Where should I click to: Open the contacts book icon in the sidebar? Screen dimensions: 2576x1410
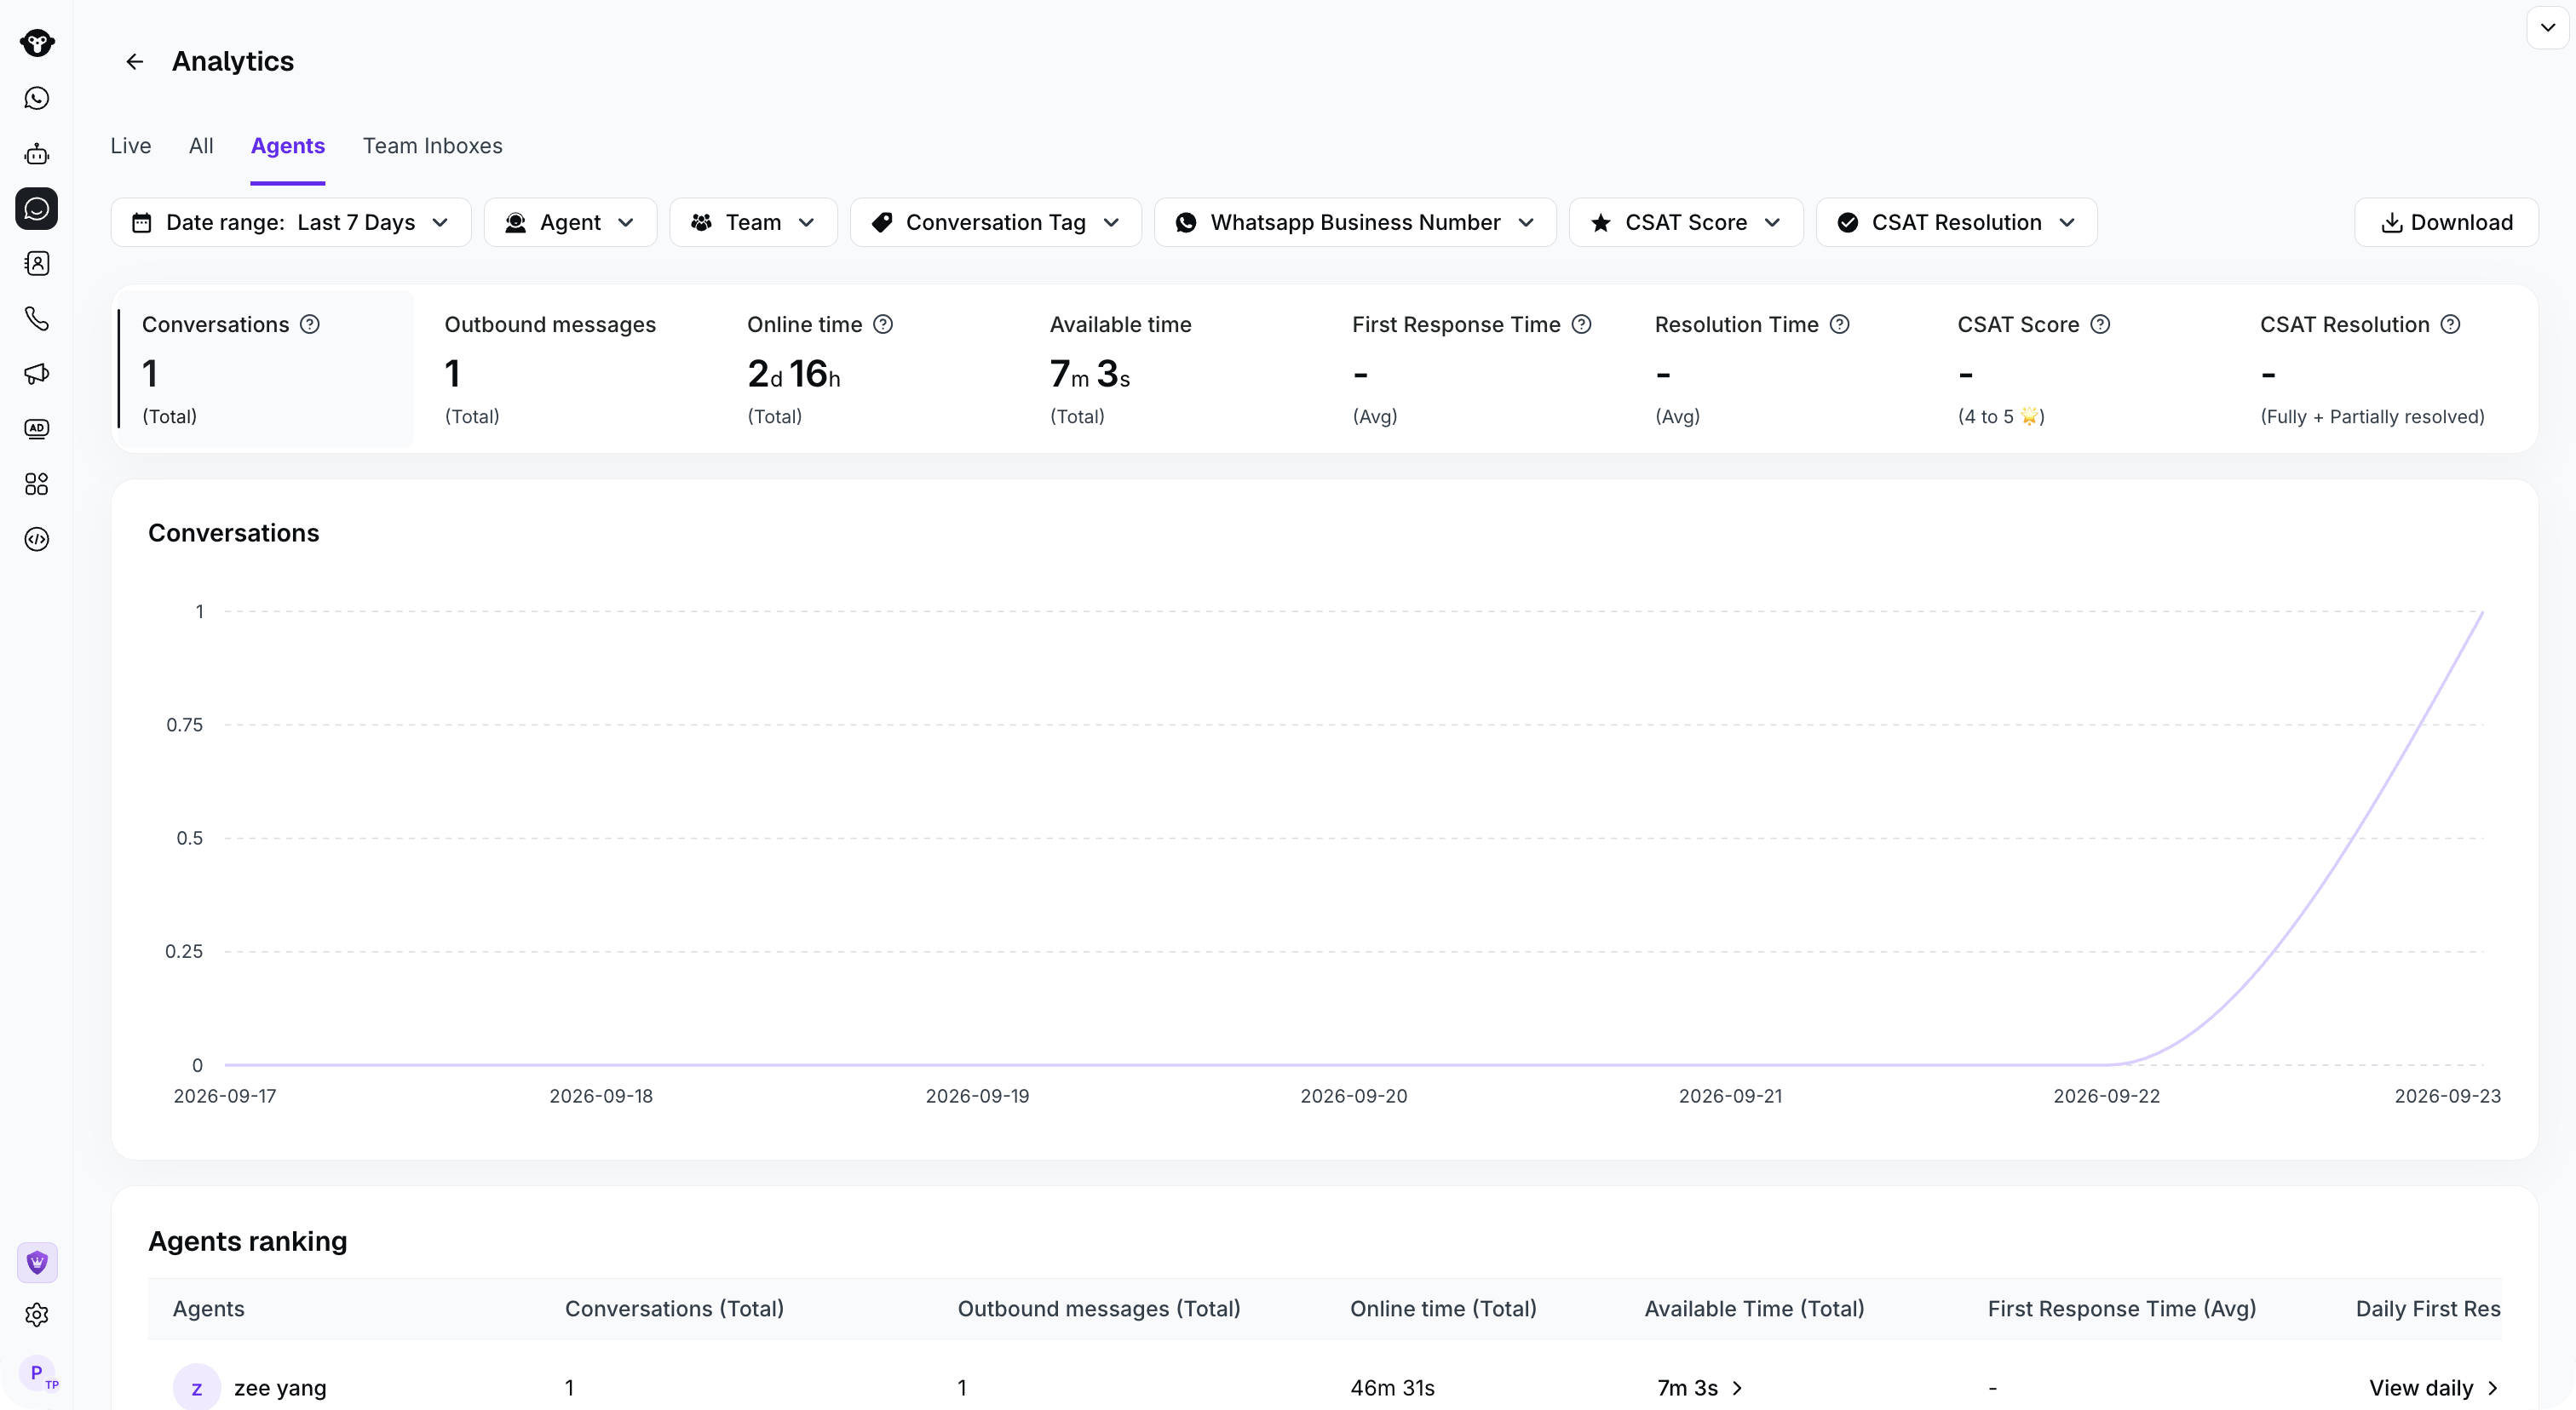tap(37, 264)
